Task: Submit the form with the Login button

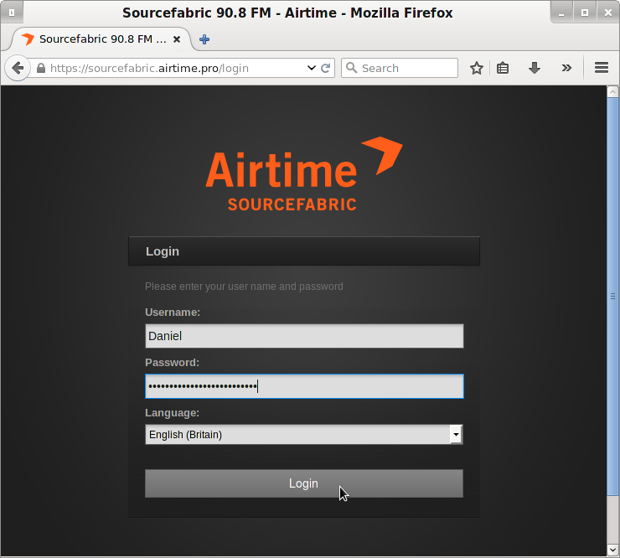Action: pyautogui.click(x=303, y=483)
